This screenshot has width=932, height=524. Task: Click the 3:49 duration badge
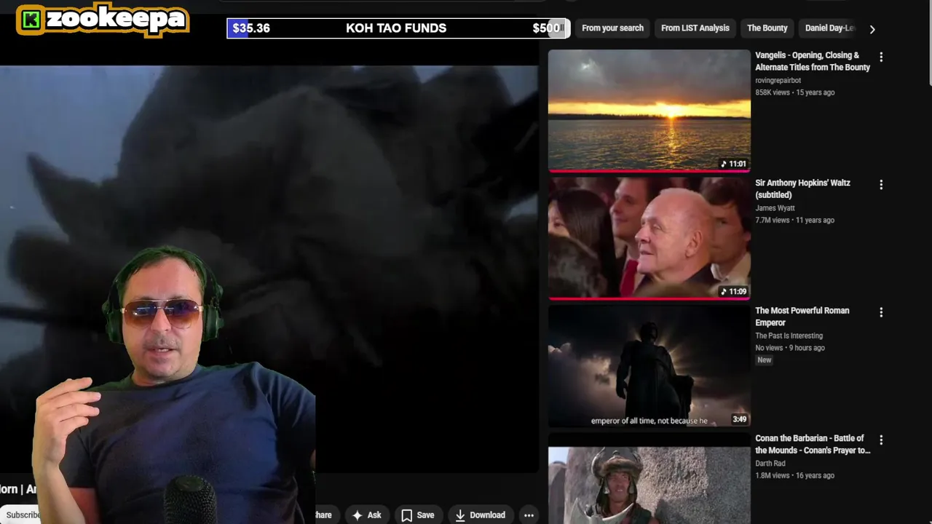pyautogui.click(x=739, y=419)
